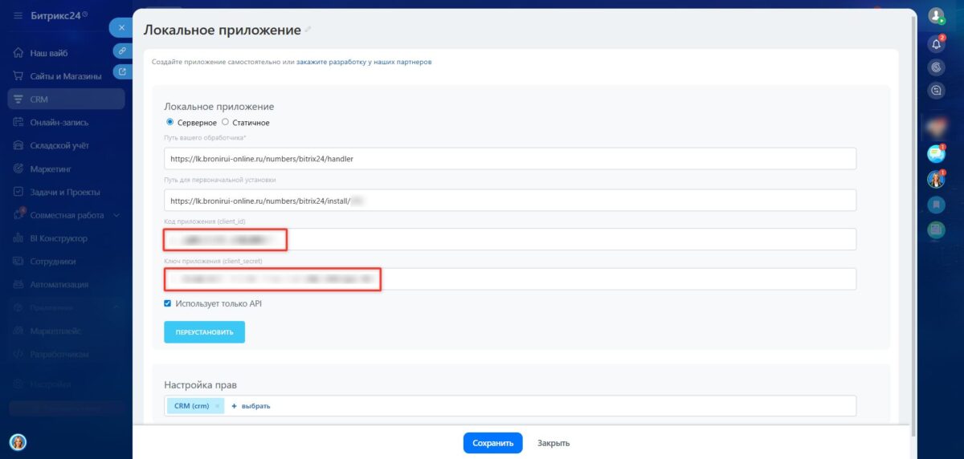Click the green square icon in right bar
This screenshot has width=964, height=459.
coord(936,229)
